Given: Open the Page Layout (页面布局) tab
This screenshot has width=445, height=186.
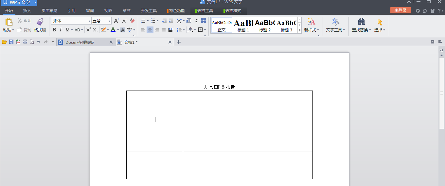Looking at the screenshot, I should (x=49, y=11).
